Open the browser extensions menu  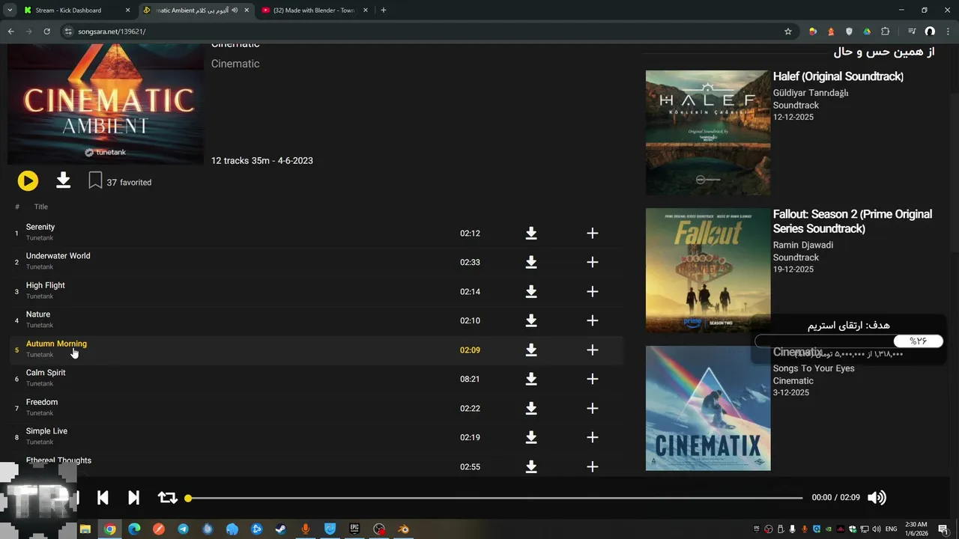(886, 31)
